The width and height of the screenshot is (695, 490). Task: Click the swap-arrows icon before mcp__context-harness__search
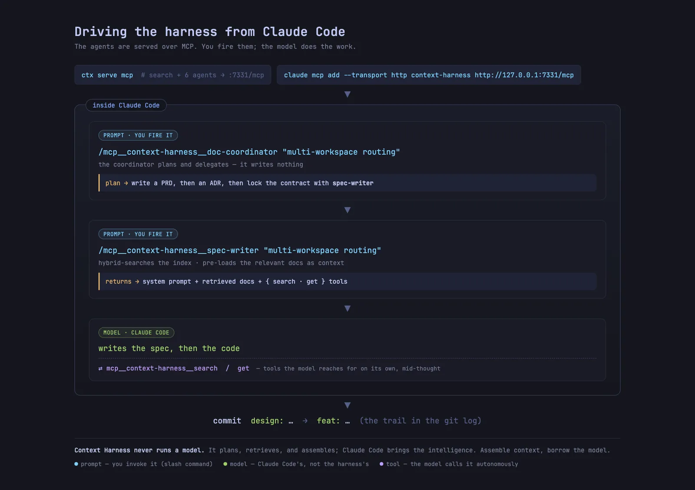(x=100, y=368)
